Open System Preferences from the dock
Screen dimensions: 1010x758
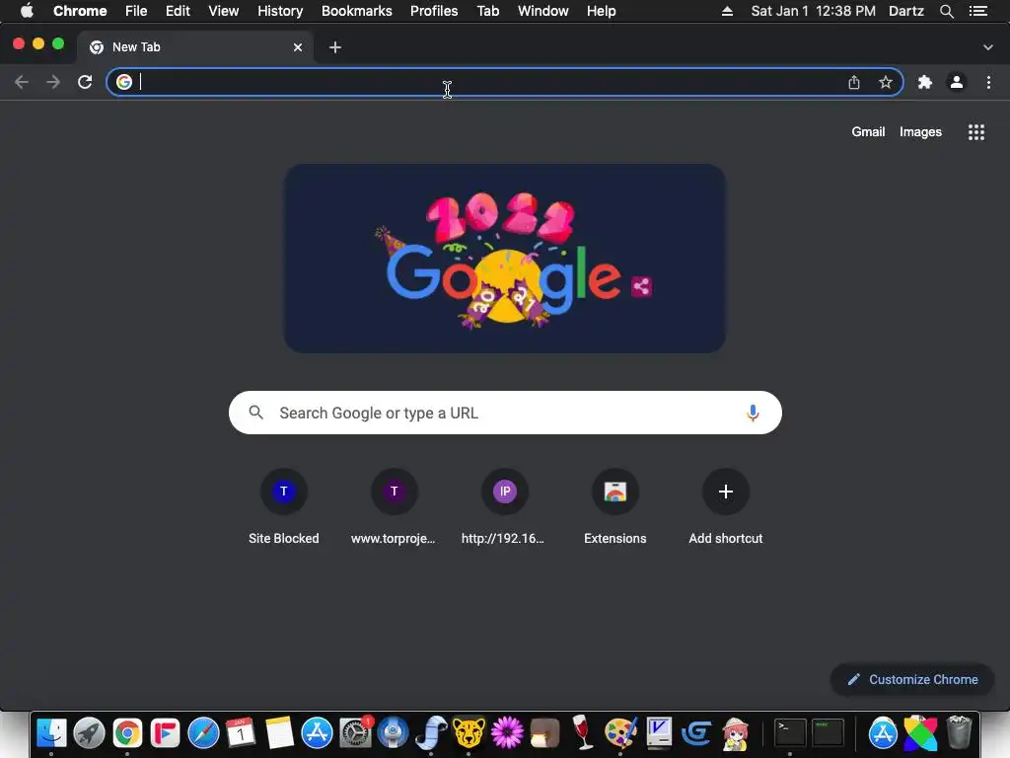[355, 733]
